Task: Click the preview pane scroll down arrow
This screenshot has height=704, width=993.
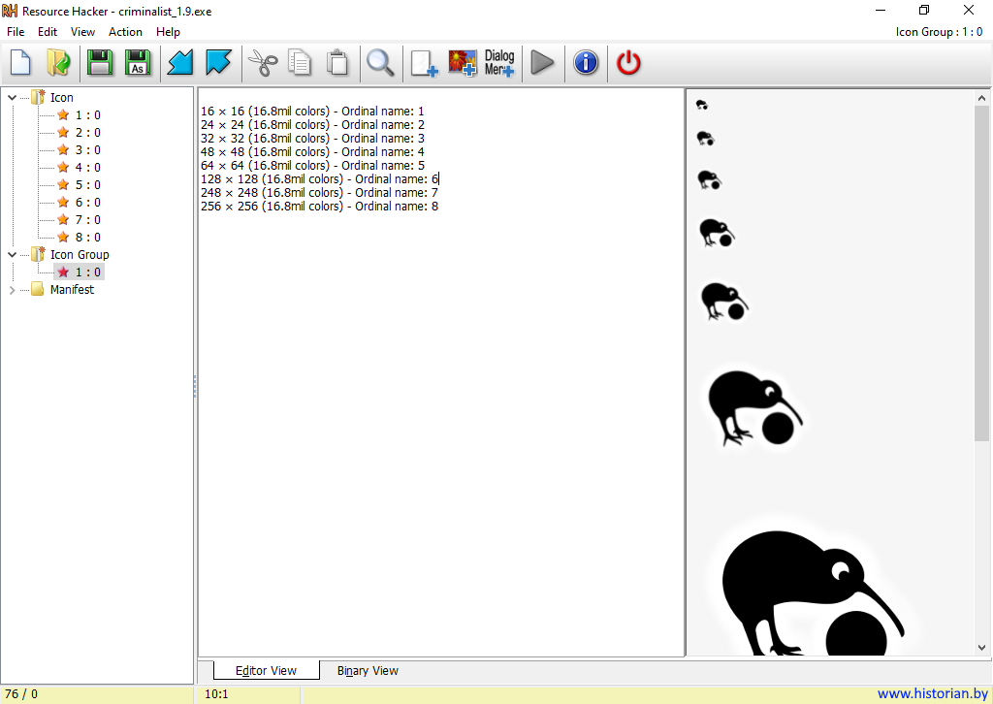Action: pyautogui.click(x=981, y=647)
